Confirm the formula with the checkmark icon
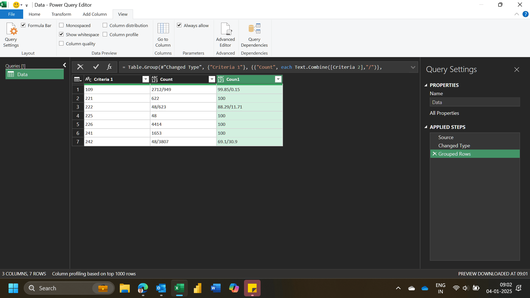 tap(96, 67)
